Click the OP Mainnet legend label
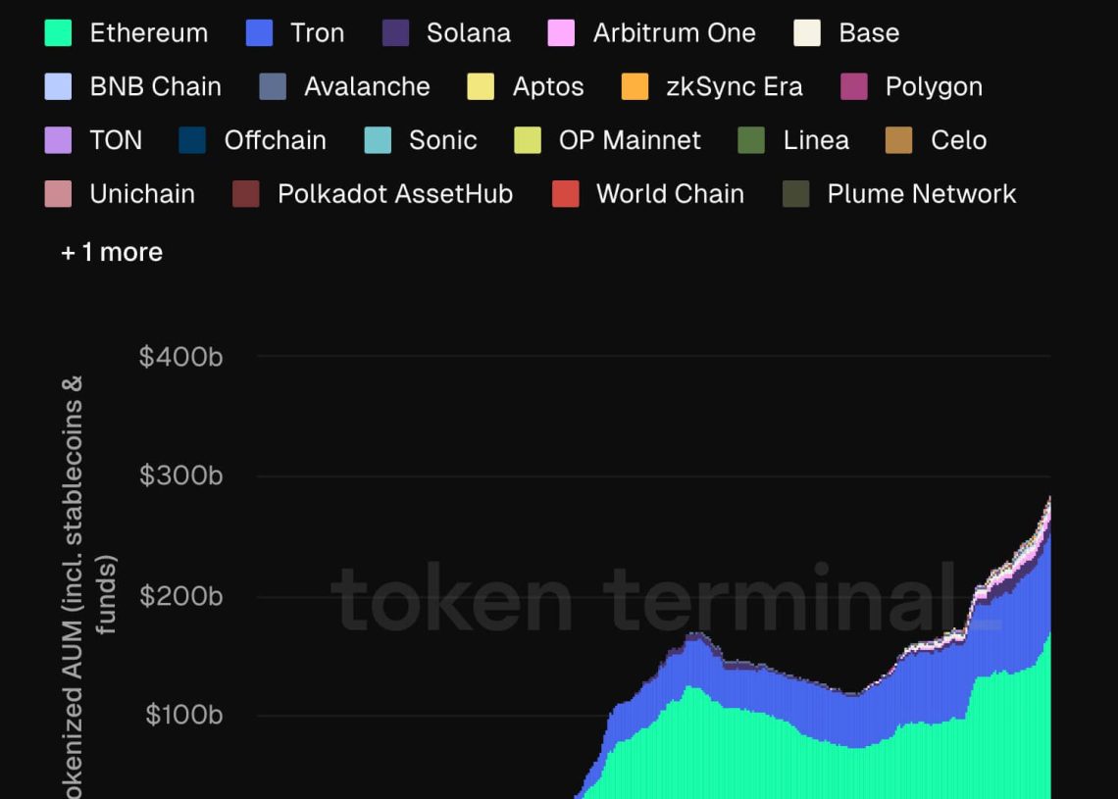The height and width of the screenshot is (799, 1118). (630, 140)
